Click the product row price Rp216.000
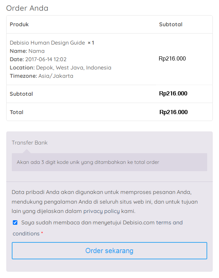 pos(172,59)
